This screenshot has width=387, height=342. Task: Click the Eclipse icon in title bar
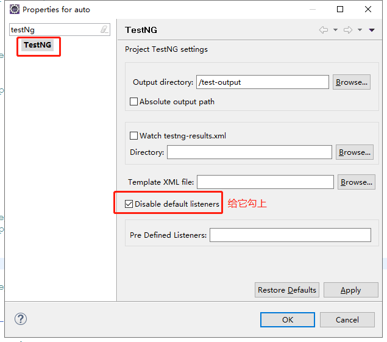pos(15,9)
